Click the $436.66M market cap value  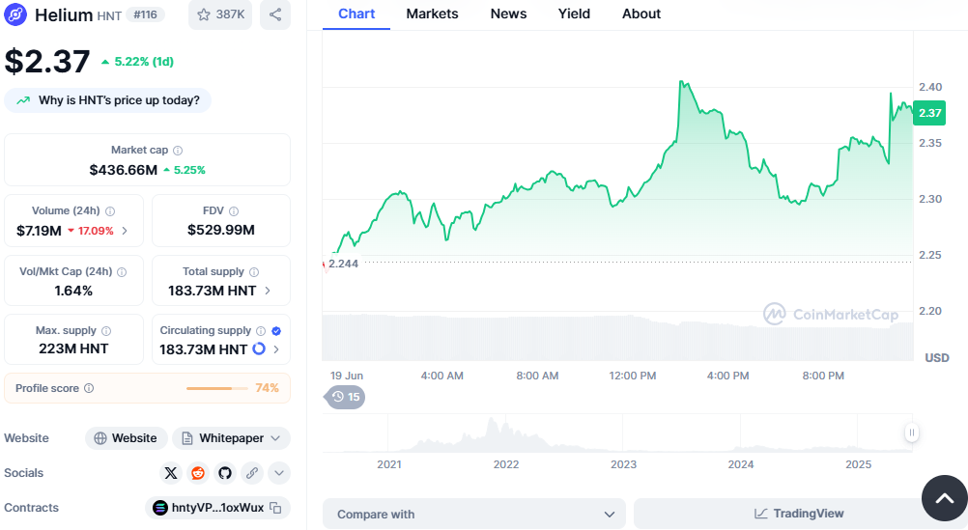[x=124, y=170]
